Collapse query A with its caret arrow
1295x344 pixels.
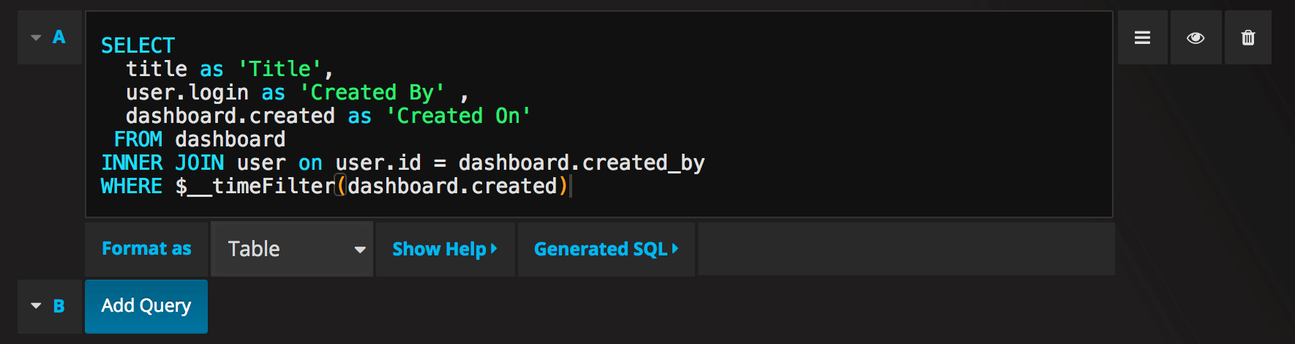click(x=36, y=37)
